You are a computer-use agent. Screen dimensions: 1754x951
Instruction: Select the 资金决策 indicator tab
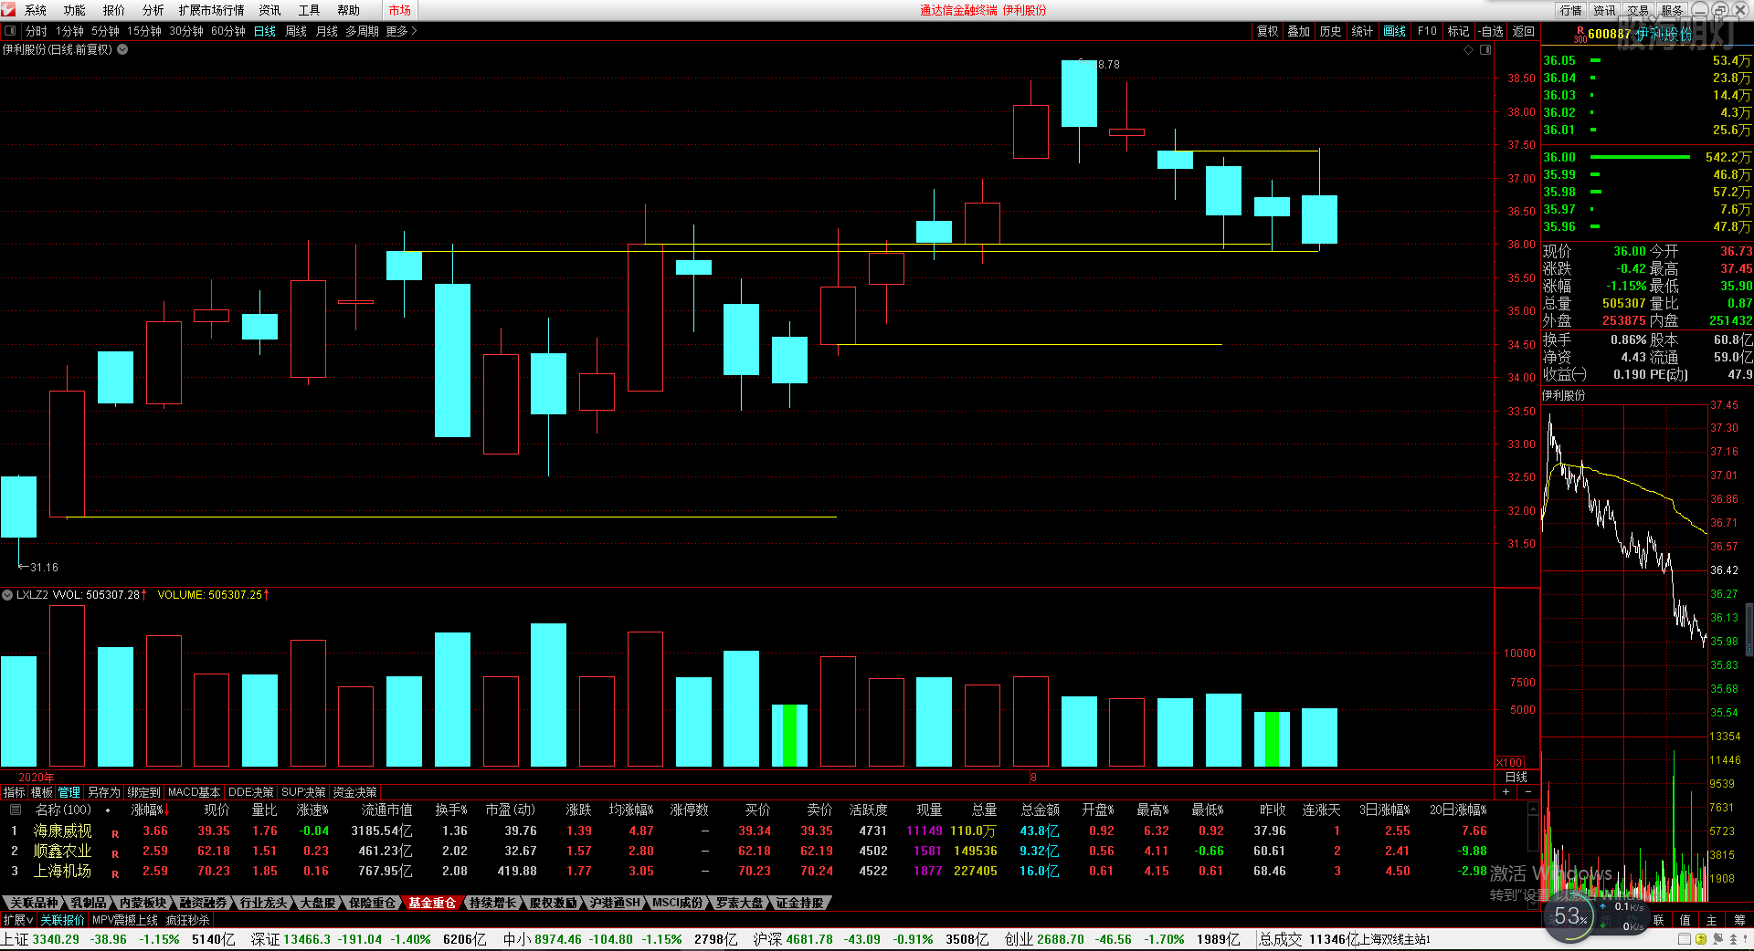[x=354, y=792]
